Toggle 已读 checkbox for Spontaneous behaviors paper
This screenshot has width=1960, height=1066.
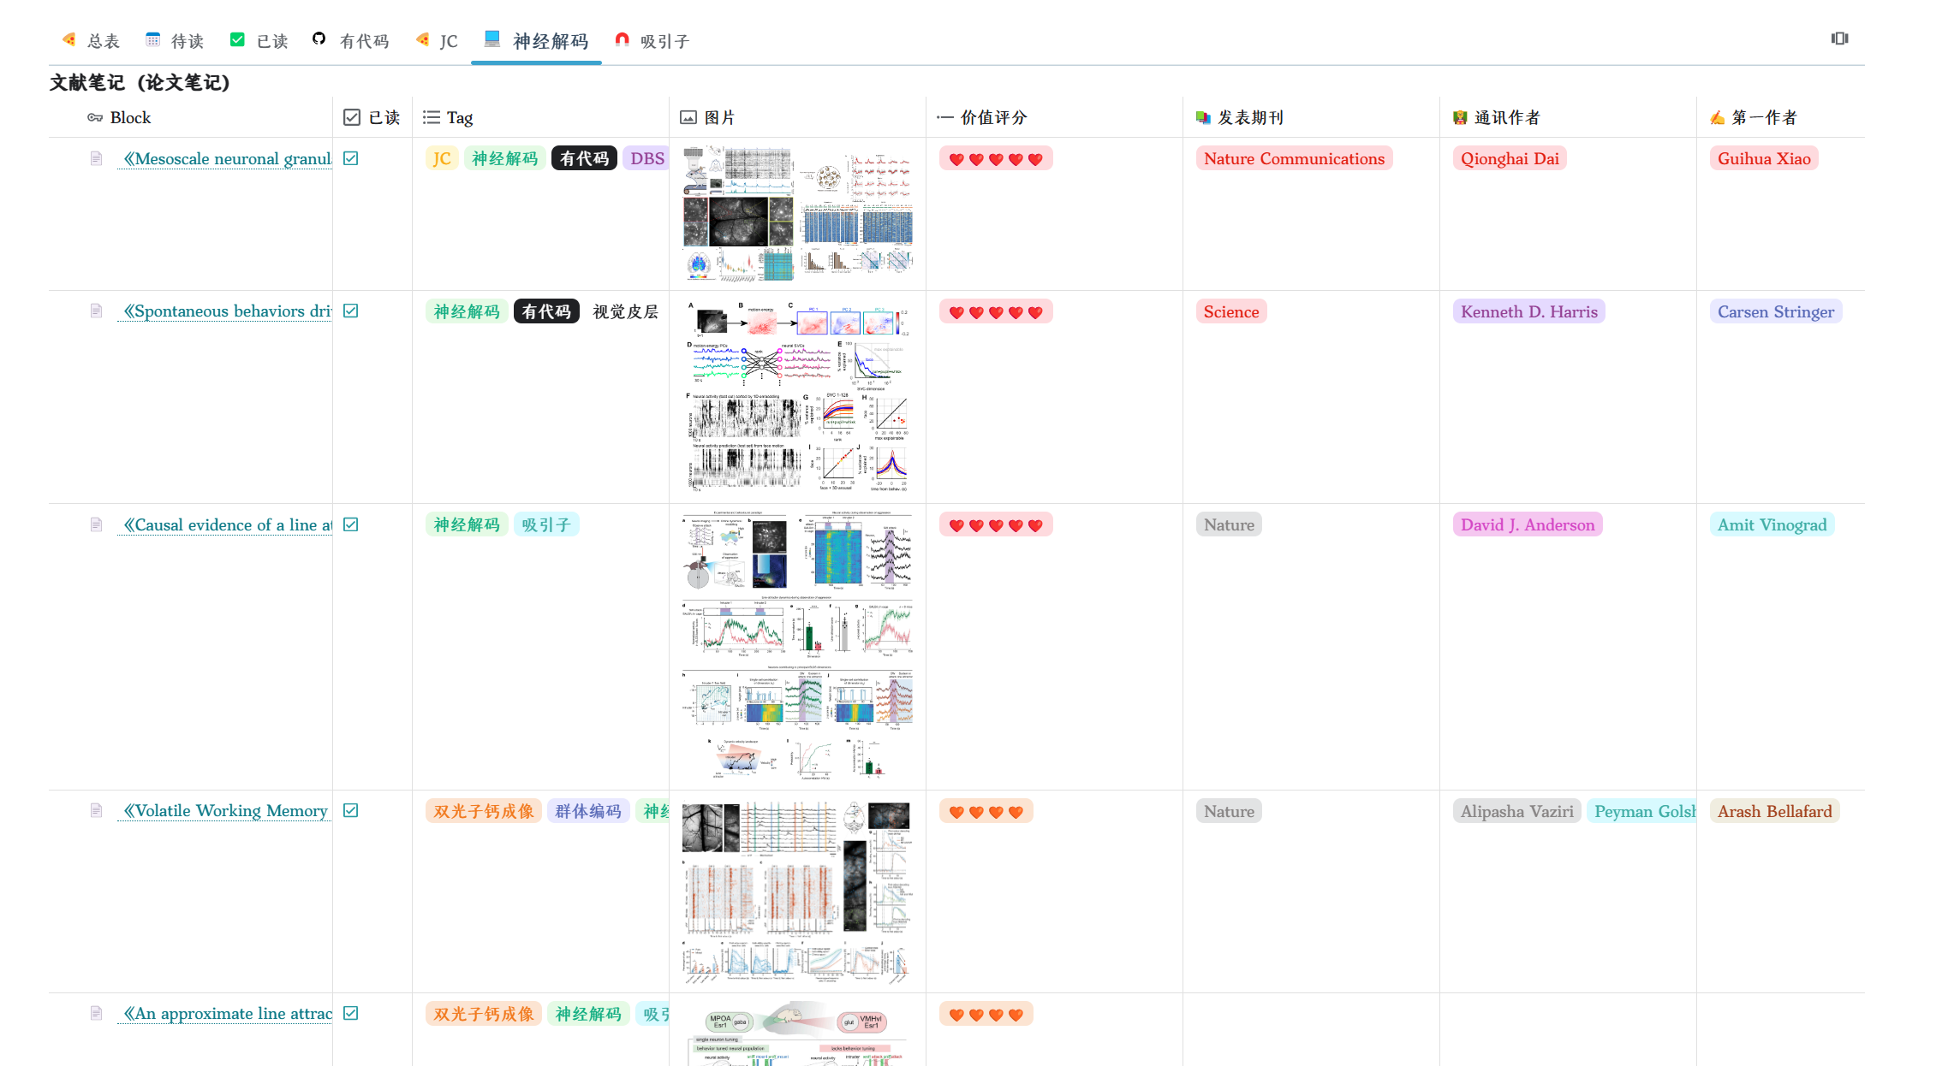351,311
